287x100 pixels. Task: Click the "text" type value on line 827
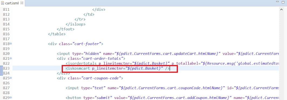tap(99, 88)
